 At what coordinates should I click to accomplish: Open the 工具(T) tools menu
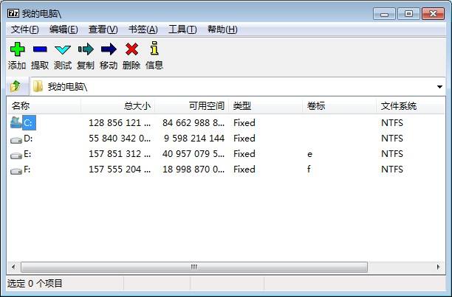point(182,29)
